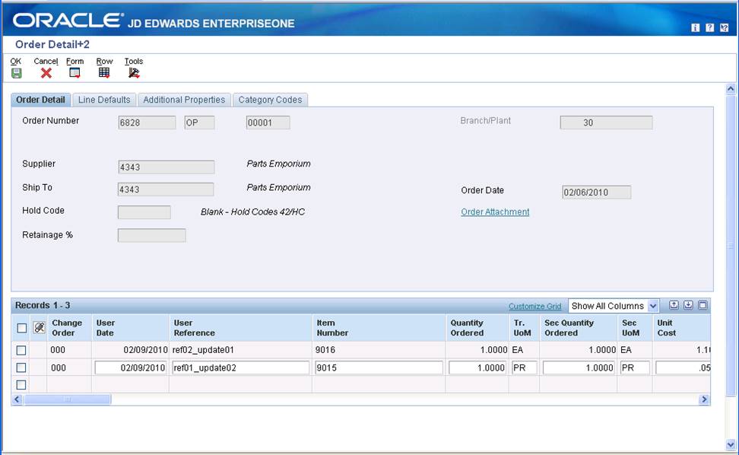Screen dimensions: 739x455
Task: Click the Retainage % field
Action: point(152,235)
